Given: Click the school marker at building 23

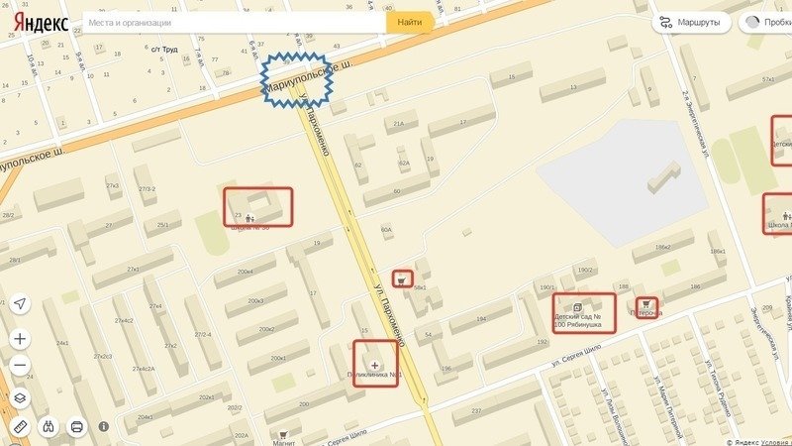Looking at the screenshot, I should (249, 218).
